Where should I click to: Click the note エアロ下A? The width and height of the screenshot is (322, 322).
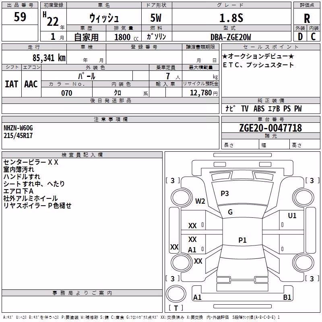pyautogui.click(x=18, y=191)
